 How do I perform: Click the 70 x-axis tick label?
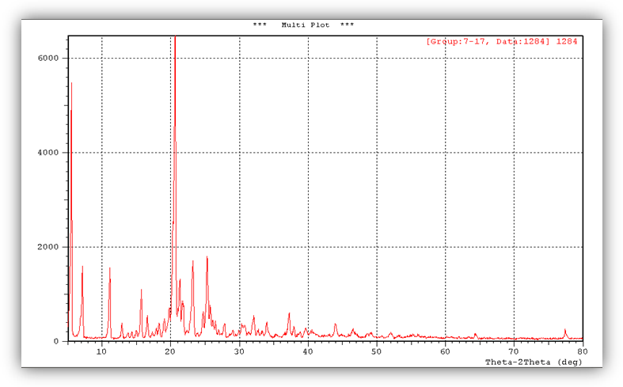click(514, 351)
